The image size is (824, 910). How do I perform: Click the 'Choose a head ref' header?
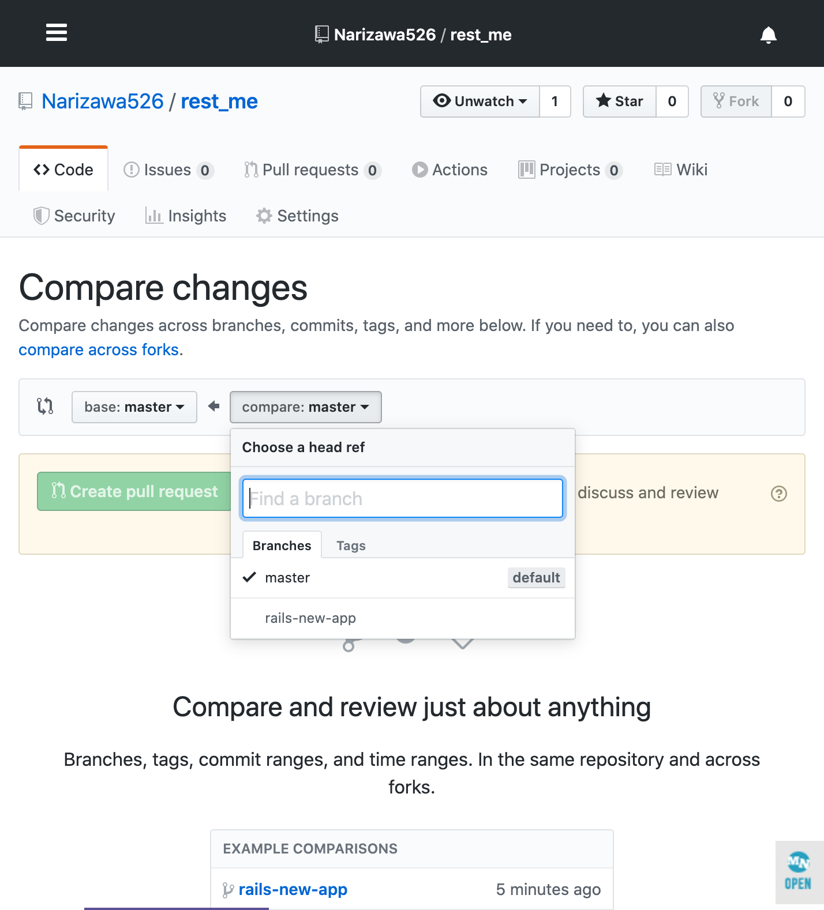(304, 448)
